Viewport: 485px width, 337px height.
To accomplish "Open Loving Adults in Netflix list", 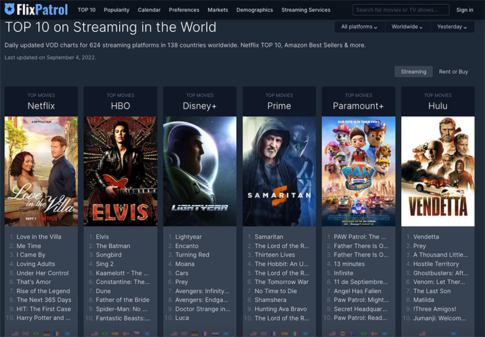I will pos(36,264).
